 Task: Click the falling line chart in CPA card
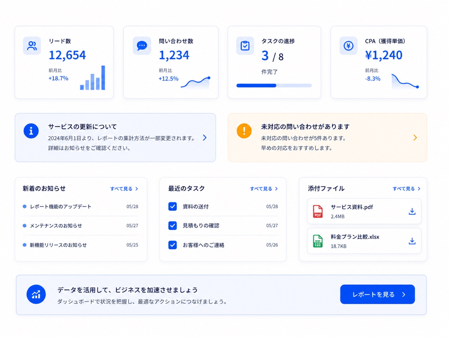pyautogui.click(x=405, y=81)
